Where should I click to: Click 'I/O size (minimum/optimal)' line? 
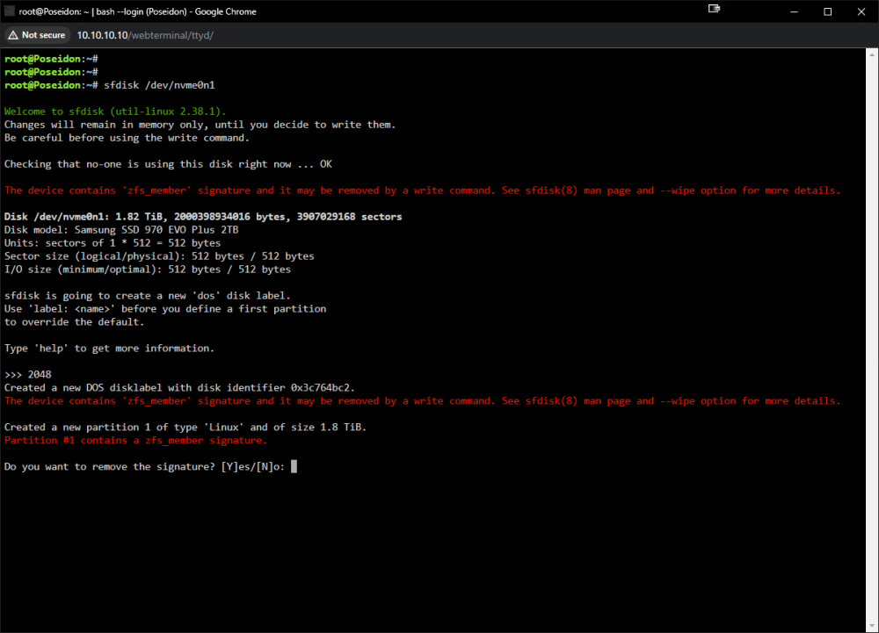(x=148, y=270)
